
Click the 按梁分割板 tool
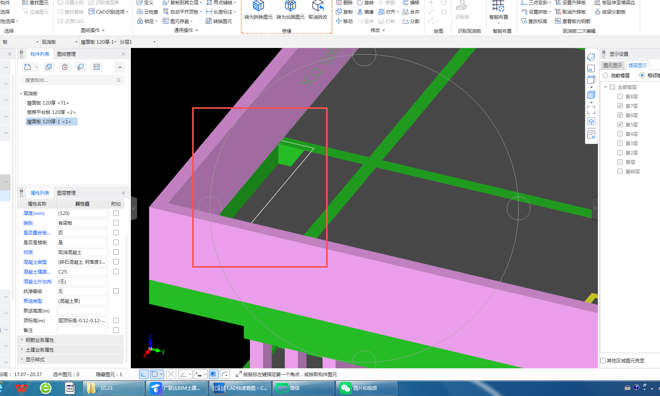click(x=610, y=12)
